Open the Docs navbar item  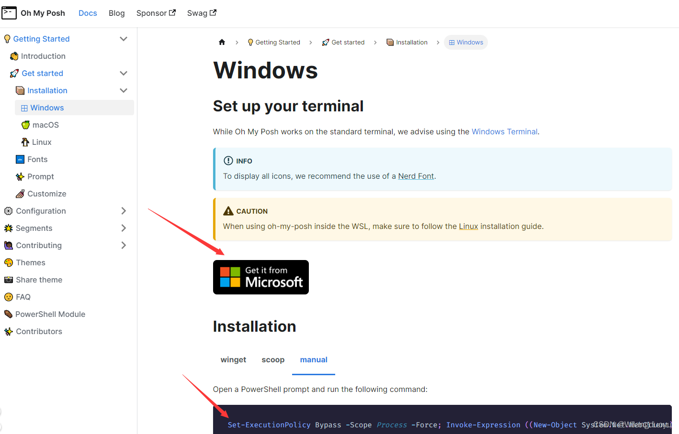pyautogui.click(x=88, y=13)
